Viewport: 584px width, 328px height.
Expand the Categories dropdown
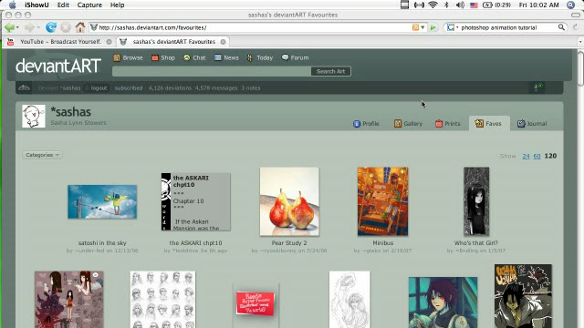[42, 155]
